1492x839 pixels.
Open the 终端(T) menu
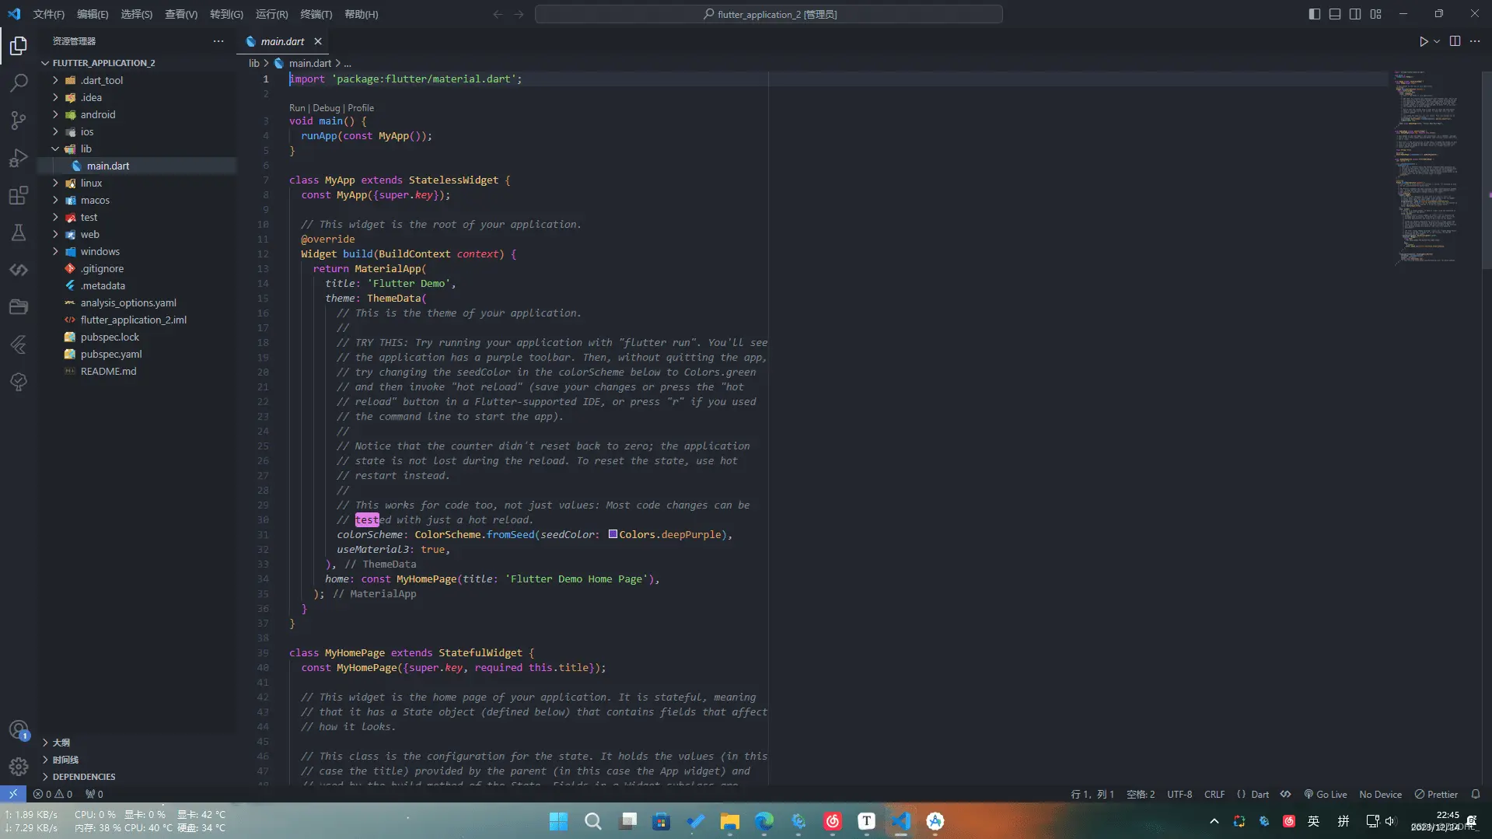[x=316, y=14]
